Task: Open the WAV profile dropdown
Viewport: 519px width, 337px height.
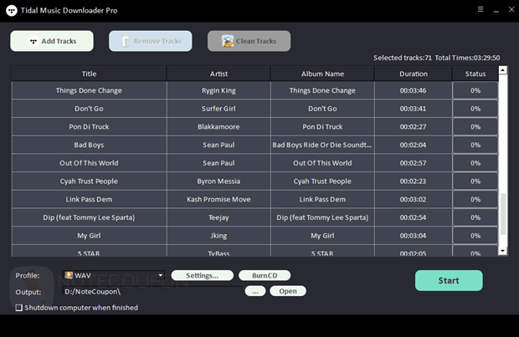Action: [x=114, y=275]
